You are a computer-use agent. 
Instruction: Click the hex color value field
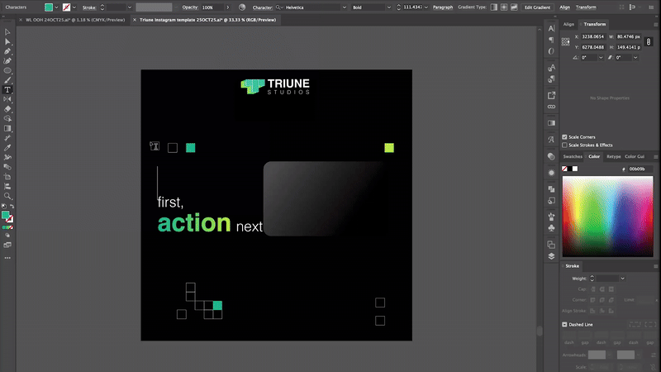click(640, 169)
